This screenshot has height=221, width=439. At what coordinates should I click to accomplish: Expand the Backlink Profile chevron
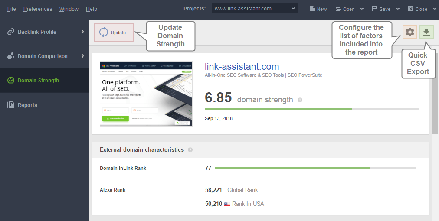tap(82, 32)
